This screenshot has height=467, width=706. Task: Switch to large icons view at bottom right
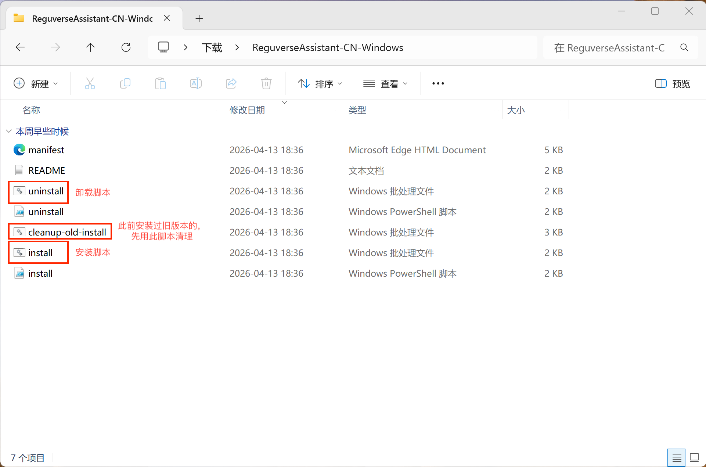pyautogui.click(x=695, y=457)
